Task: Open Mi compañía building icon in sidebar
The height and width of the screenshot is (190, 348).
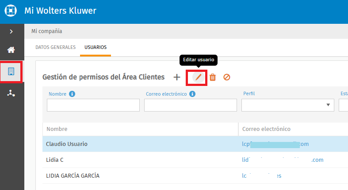Action: (x=11, y=71)
